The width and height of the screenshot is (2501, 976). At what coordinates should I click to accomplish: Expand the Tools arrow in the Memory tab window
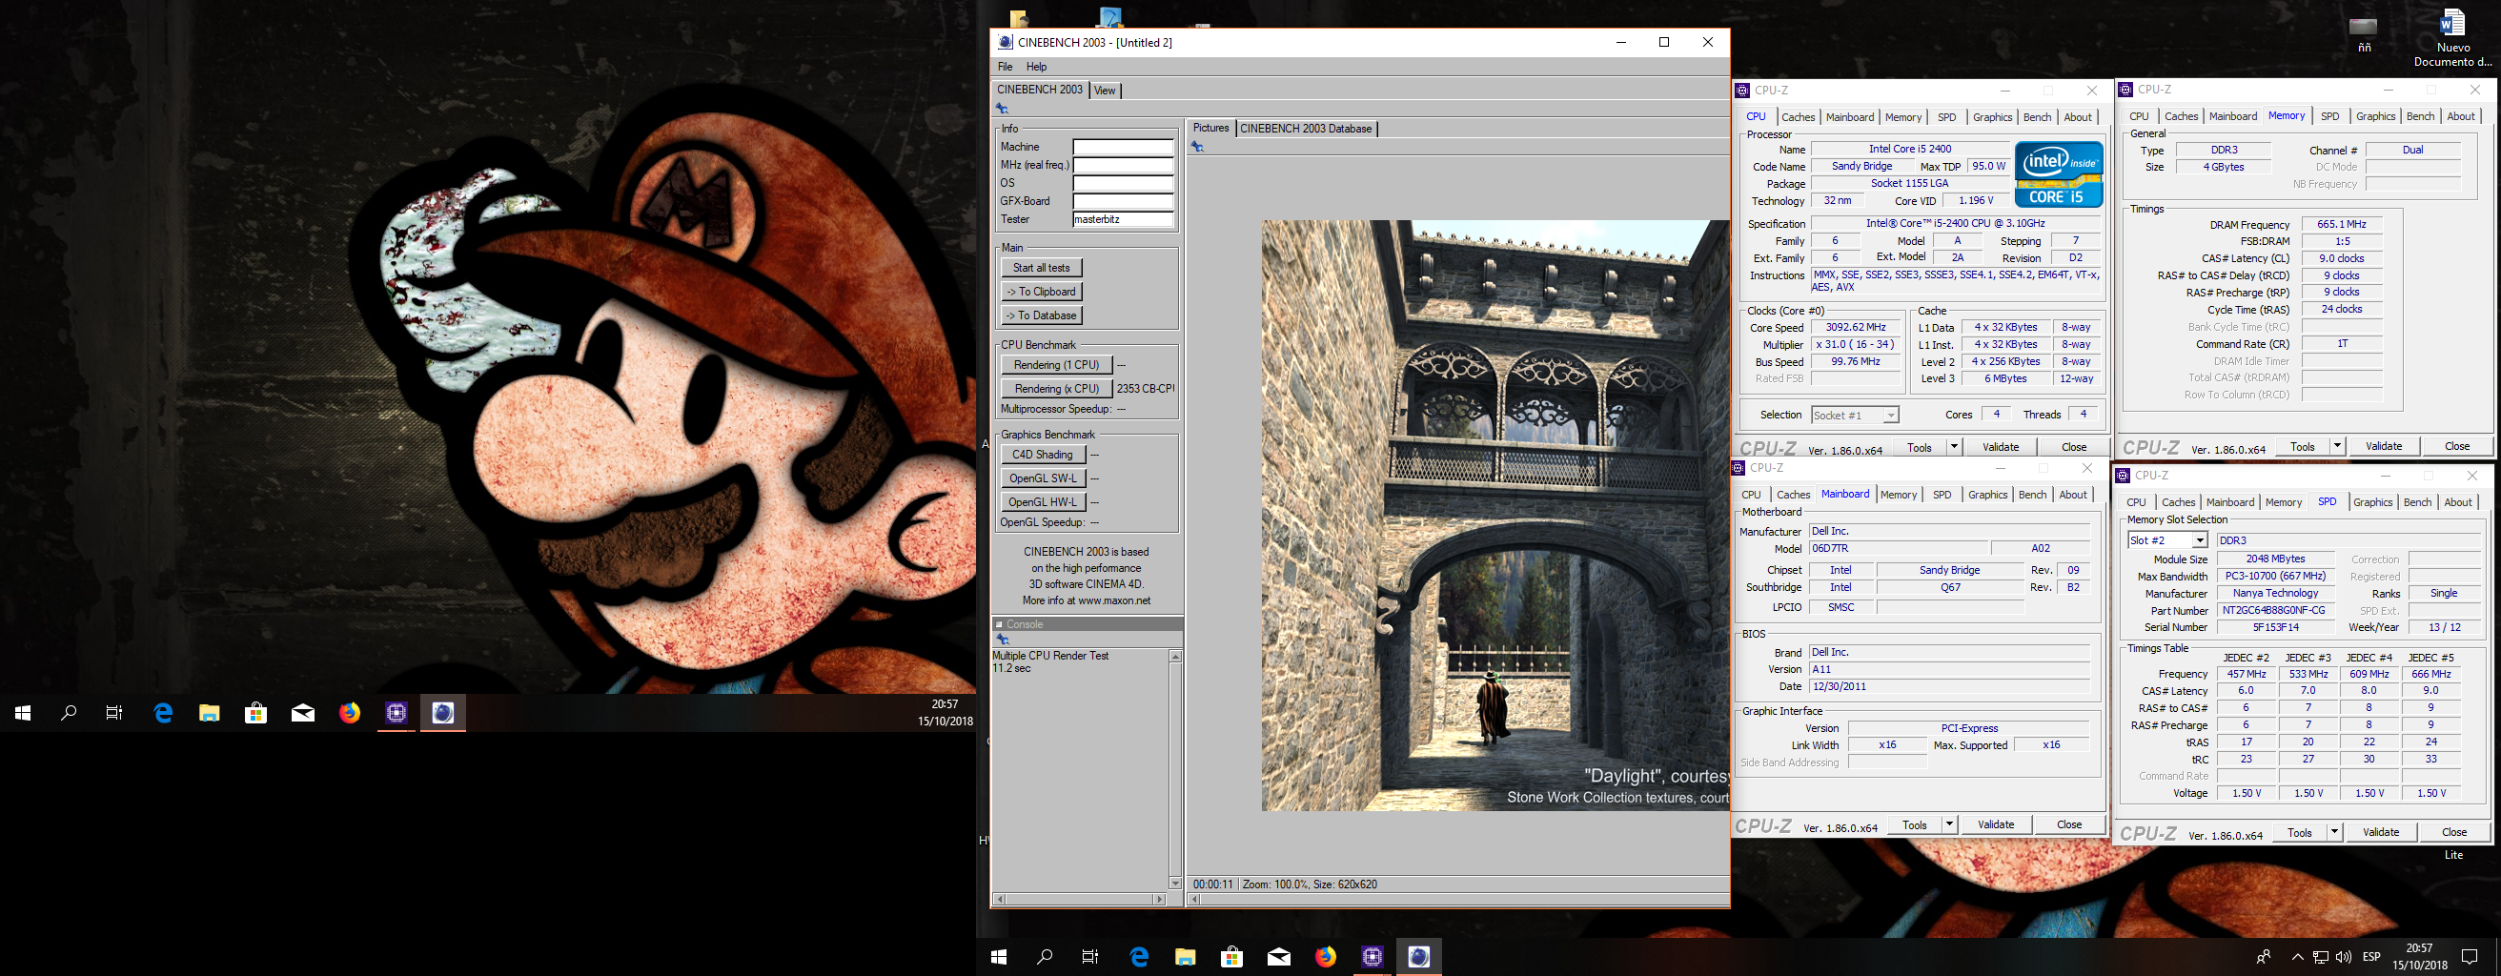[2337, 446]
